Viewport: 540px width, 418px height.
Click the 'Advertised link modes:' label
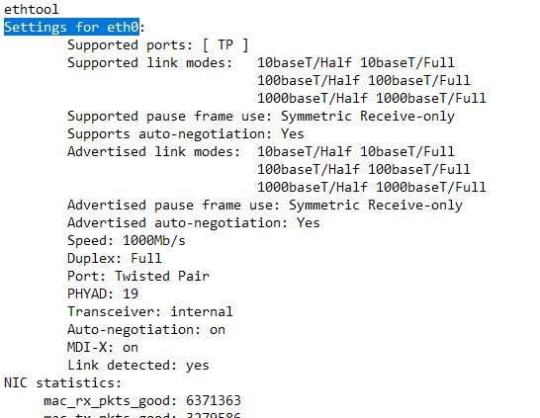point(153,152)
